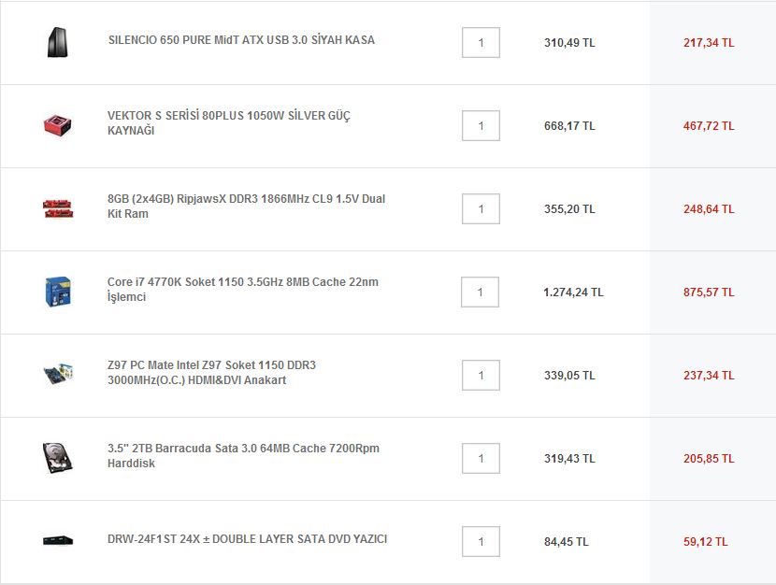776x585 pixels.
Task: Open the Z97 motherboard product image
Action: point(58,375)
